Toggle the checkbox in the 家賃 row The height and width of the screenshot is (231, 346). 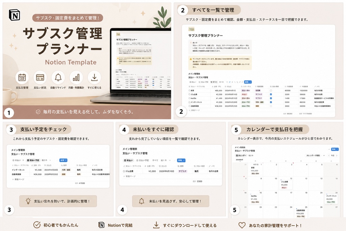click(x=271, y=91)
